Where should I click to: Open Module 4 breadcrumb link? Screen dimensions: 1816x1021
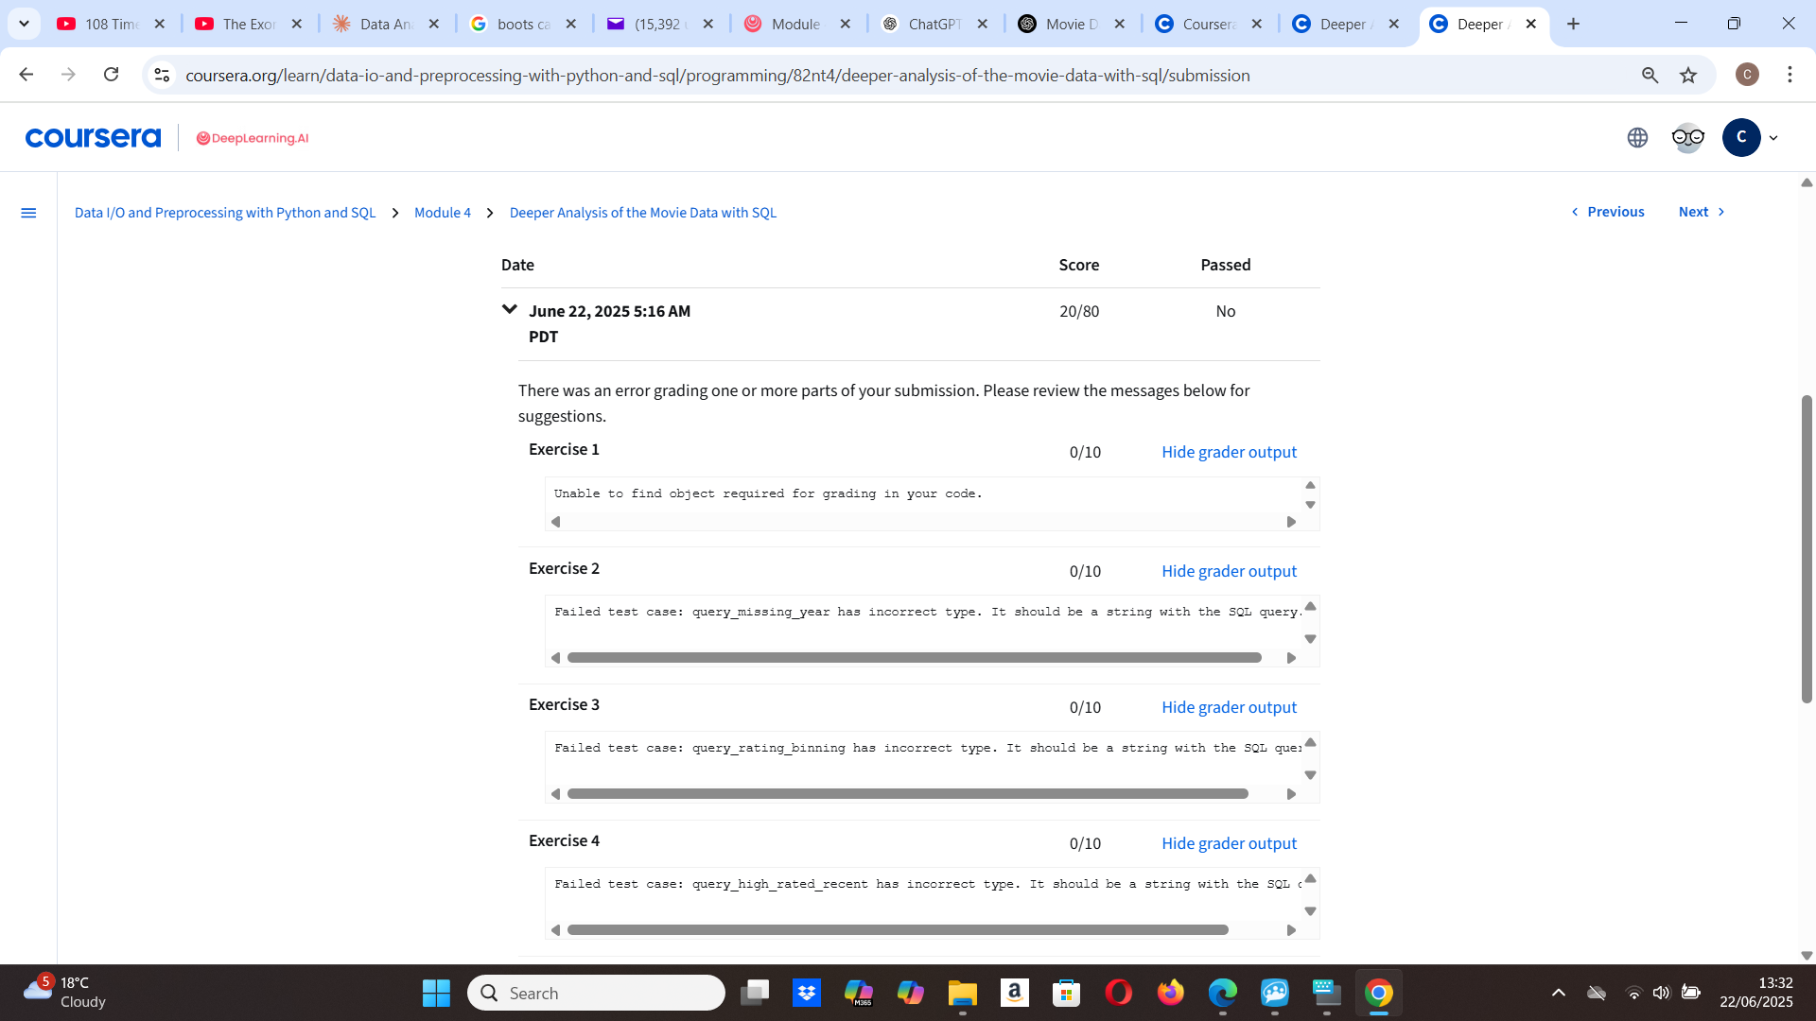click(x=442, y=213)
